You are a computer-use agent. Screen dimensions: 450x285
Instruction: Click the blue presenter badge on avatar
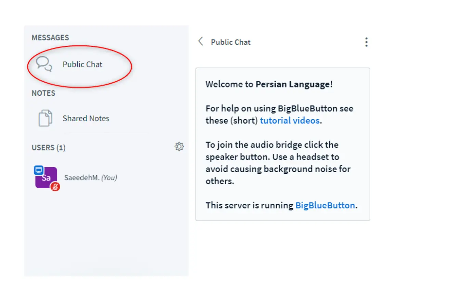click(38, 170)
